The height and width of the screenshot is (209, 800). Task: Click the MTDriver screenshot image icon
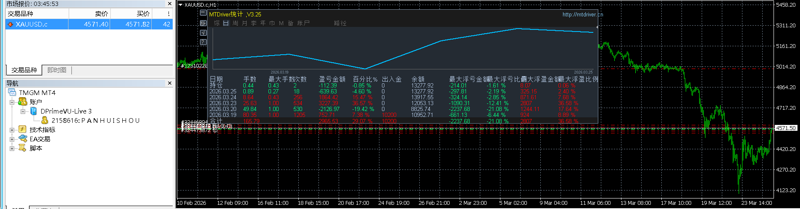203,23
